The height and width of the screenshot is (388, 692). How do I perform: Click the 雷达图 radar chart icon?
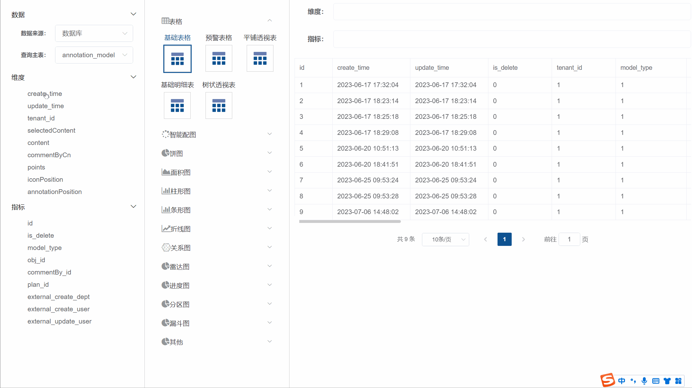(166, 266)
